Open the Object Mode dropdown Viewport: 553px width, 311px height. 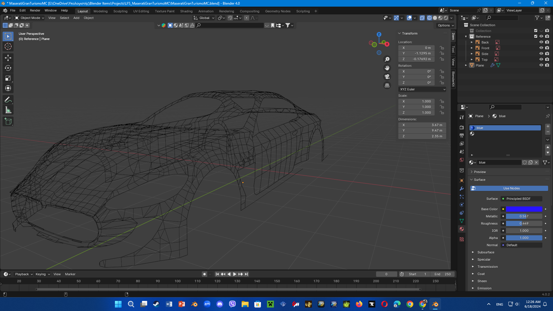[29, 18]
